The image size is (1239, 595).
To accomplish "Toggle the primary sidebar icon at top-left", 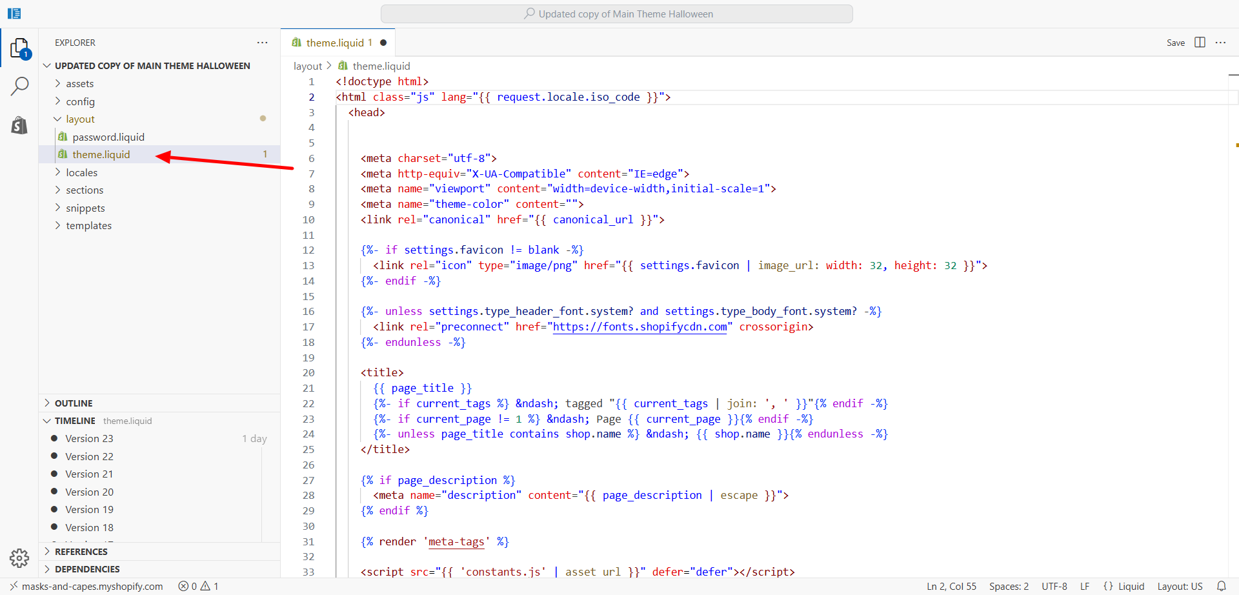I will pyautogui.click(x=14, y=14).
